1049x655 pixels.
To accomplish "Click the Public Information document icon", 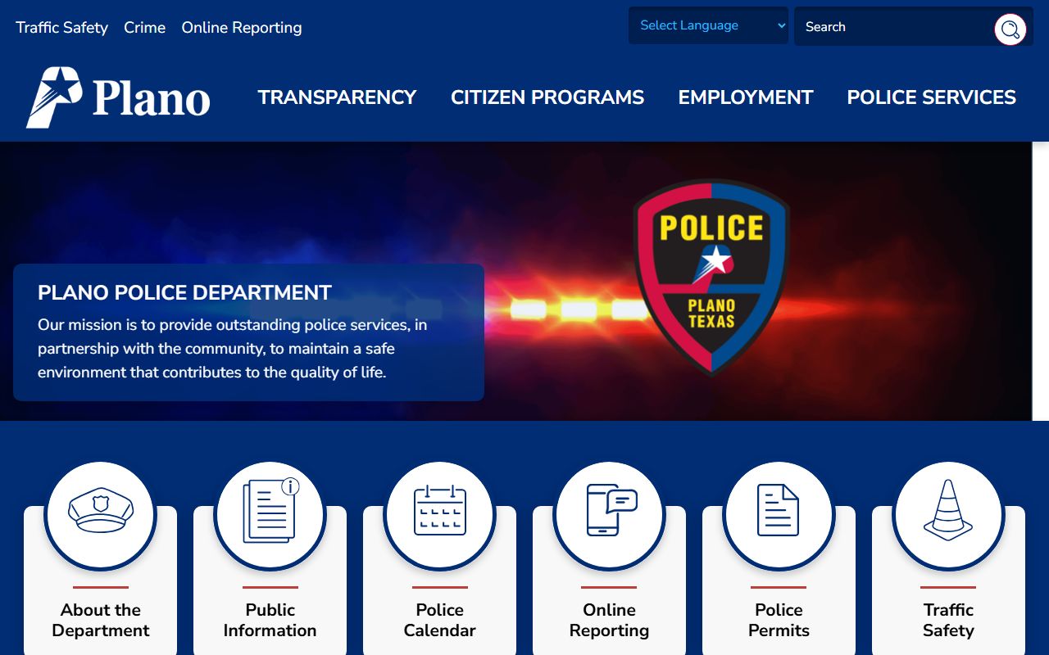I will [x=270, y=511].
